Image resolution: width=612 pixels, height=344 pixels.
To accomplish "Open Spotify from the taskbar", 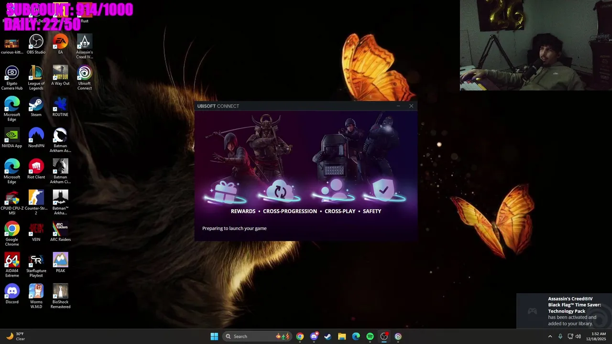I will tap(370, 336).
